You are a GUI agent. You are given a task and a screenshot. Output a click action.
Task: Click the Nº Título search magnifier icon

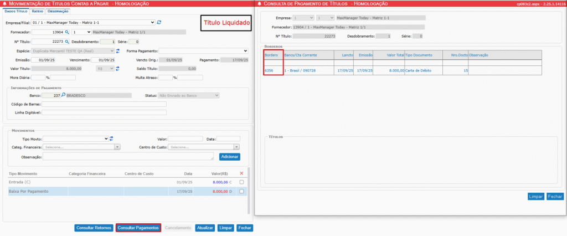tap(67, 42)
